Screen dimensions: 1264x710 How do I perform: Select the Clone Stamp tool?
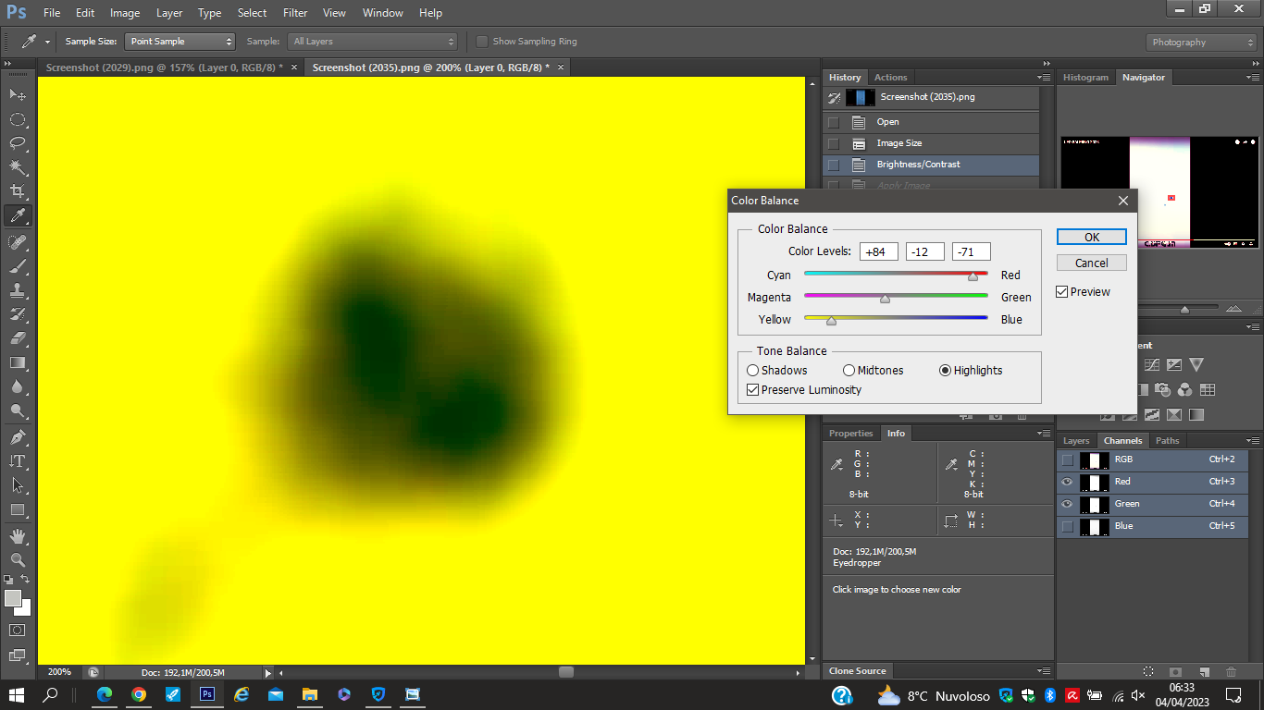[x=18, y=290]
